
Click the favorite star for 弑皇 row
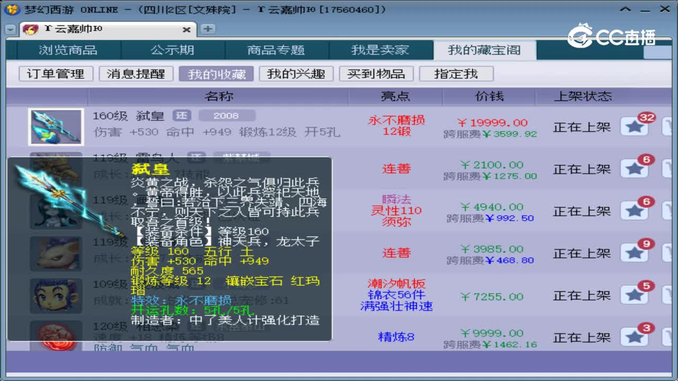(634, 127)
